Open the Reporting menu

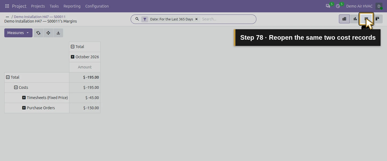[x=72, y=6]
